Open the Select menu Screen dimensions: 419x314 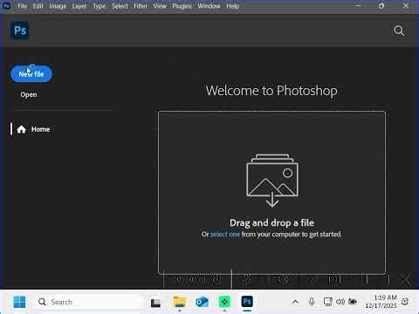tap(120, 6)
